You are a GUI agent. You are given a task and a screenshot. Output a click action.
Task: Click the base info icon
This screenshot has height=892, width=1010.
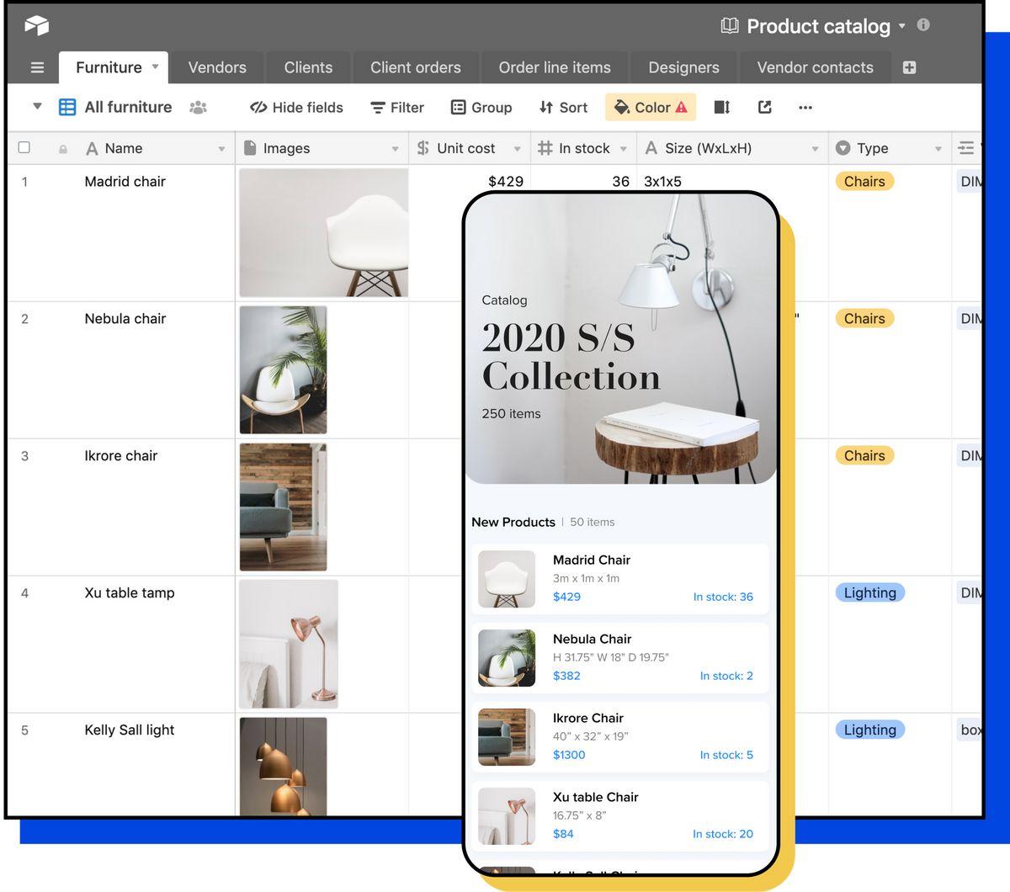[x=923, y=25]
